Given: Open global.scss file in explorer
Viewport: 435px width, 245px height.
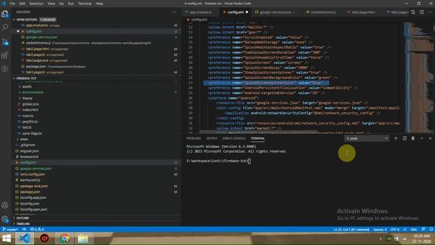Looking at the screenshot, I should [30, 104].
